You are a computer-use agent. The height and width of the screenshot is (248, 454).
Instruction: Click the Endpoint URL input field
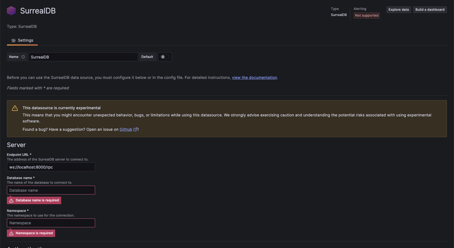coord(51,167)
